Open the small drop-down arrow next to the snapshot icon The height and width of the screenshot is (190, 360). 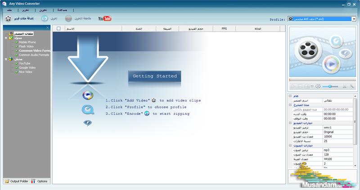[312, 86]
